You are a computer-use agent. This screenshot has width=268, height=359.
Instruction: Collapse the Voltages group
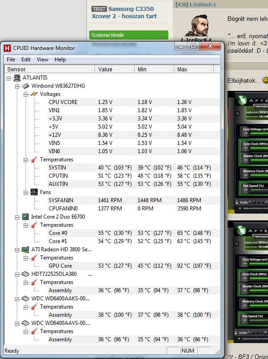pyautogui.click(x=25, y=95)
